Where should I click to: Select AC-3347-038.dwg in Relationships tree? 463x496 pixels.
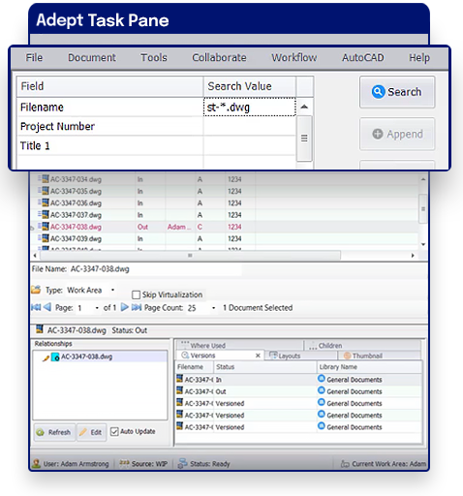point(86,356)
